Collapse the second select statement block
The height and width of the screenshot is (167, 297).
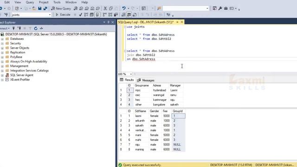(125, 51)
